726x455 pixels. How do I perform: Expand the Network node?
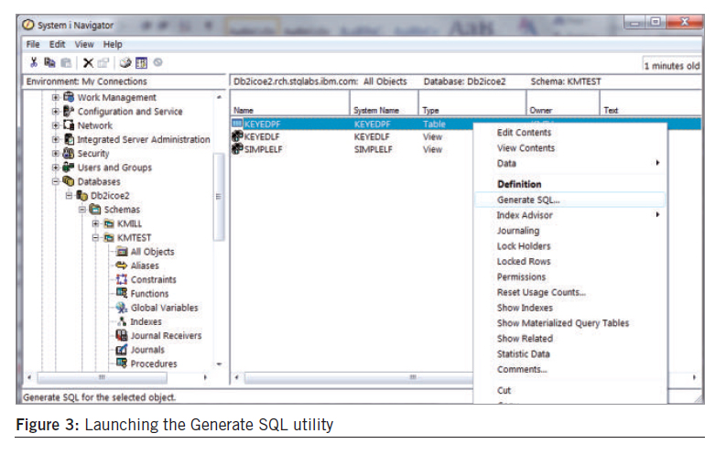pos(56,125)
